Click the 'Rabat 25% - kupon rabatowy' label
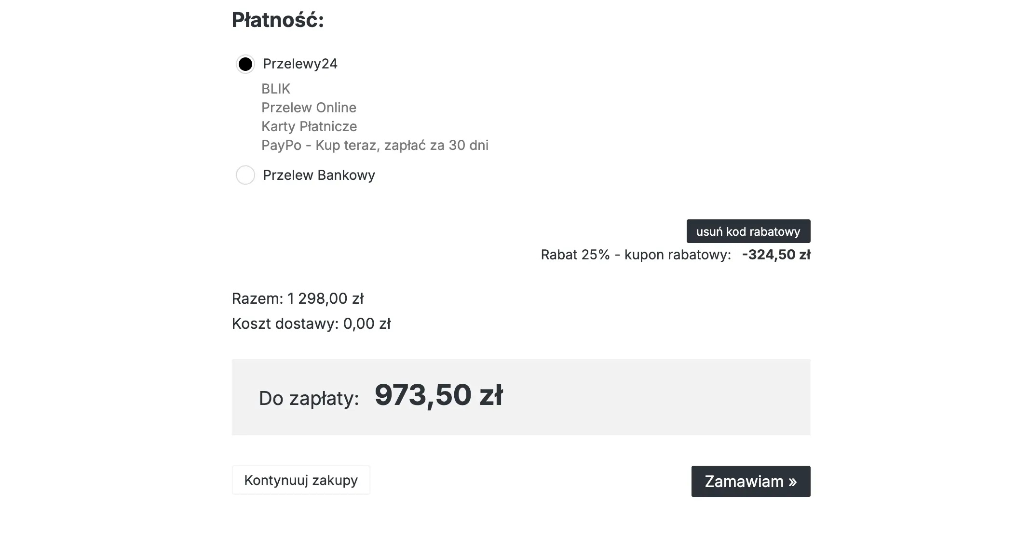The width and height of the screenshot is (1031, 539). tap(636, 255)
